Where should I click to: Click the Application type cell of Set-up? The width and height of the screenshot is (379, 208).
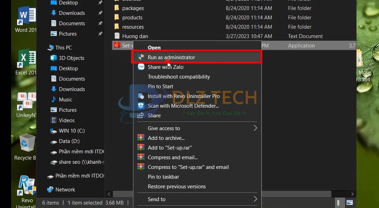301,46
